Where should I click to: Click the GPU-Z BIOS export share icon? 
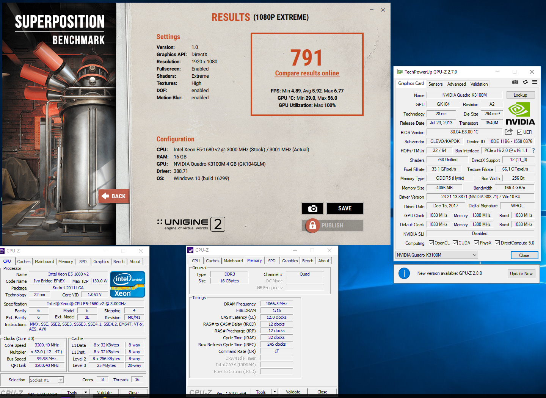pyautogui.click(x=509, y=132)
